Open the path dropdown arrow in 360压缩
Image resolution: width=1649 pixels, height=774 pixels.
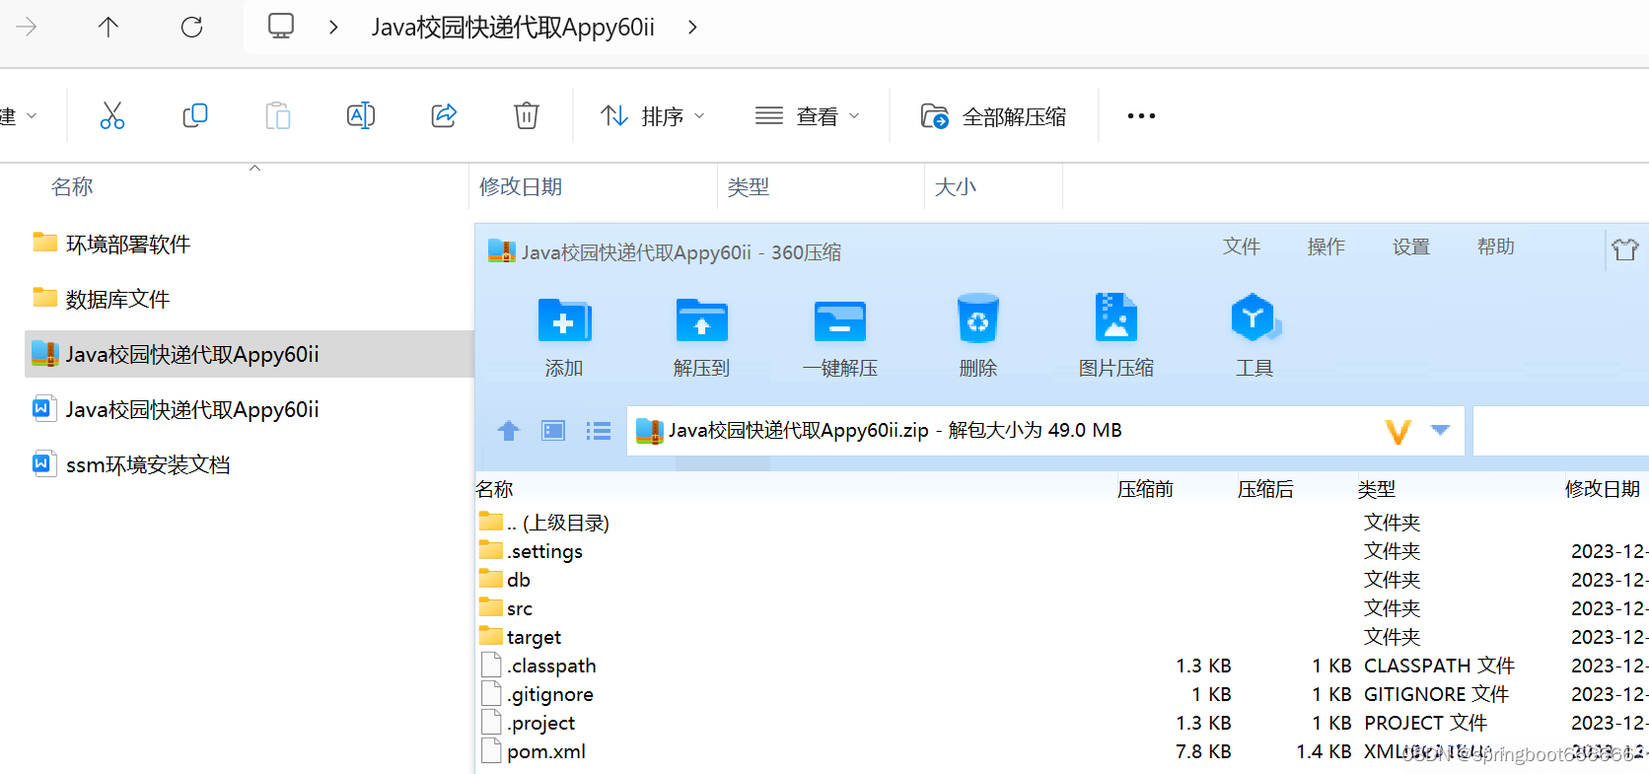point(1440,430)
